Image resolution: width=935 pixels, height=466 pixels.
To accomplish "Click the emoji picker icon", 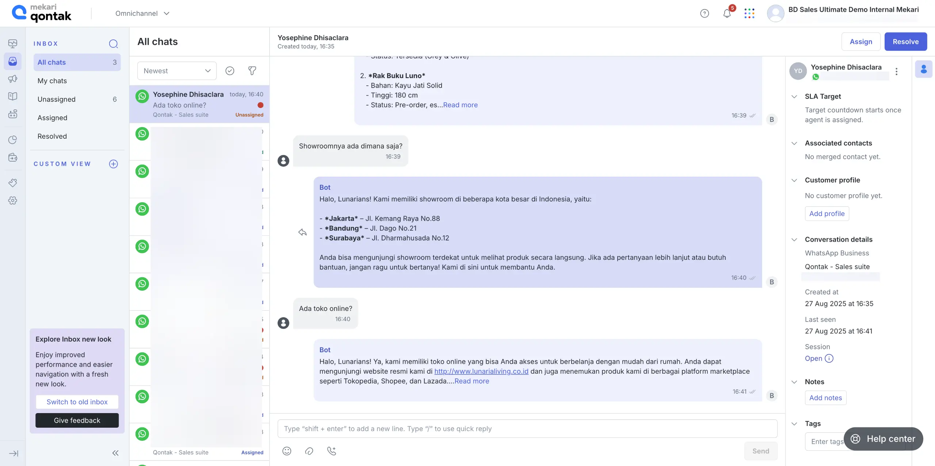I will pos(287,451).
